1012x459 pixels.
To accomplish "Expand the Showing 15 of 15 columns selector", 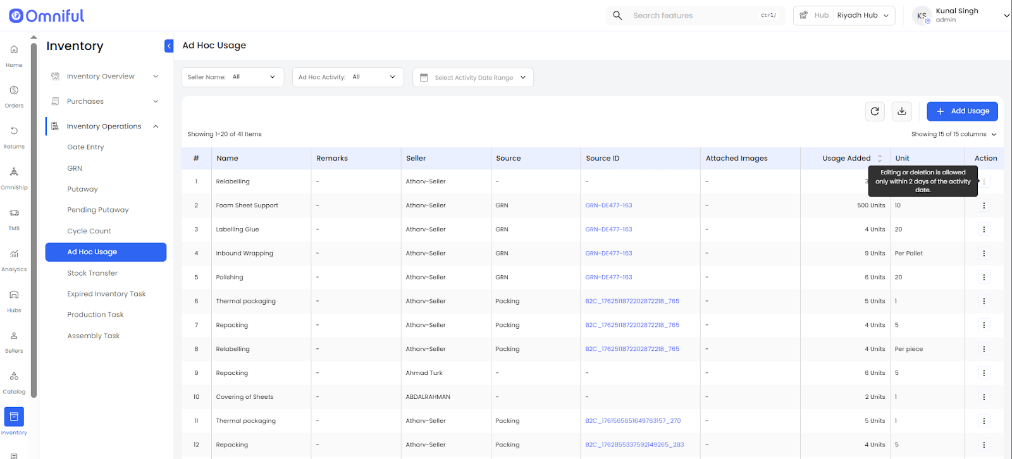I will 953,134.
